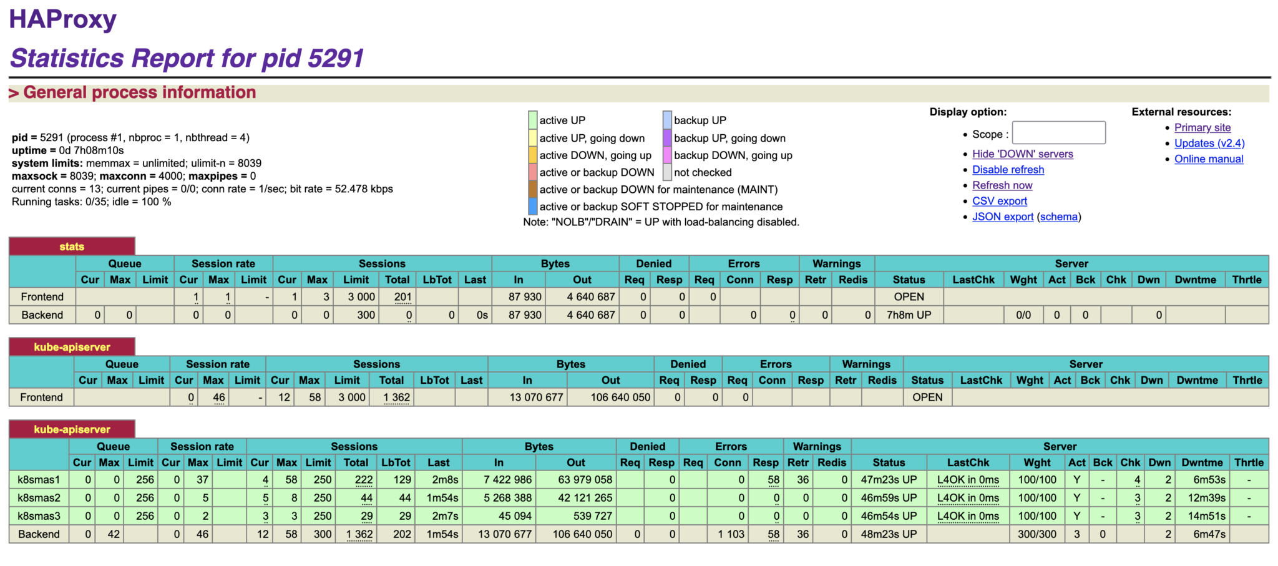Screen dimensions: 1278x566
Task: Click the '7h8m UP' stats backend status
Action: point(909,315)
